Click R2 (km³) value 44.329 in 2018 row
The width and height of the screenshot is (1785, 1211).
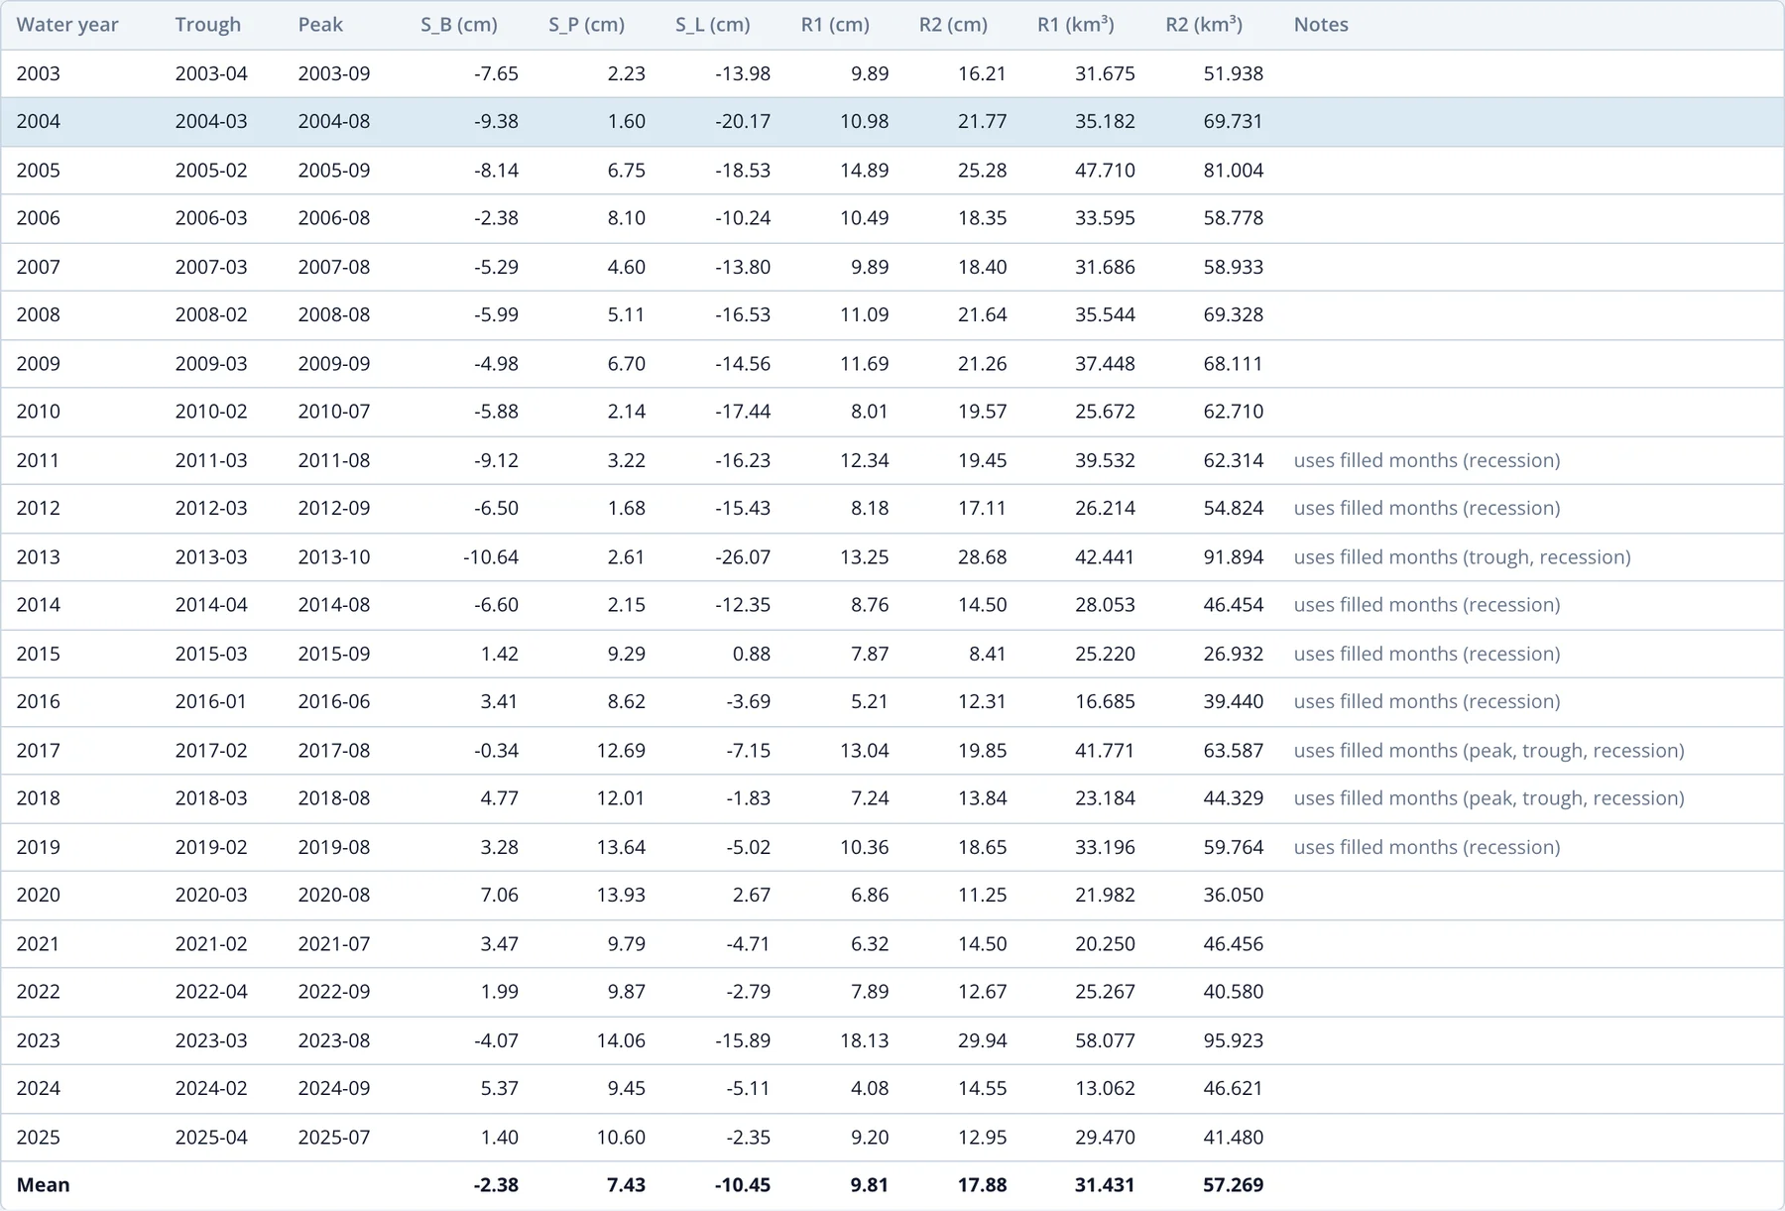tap(1234, 798)
